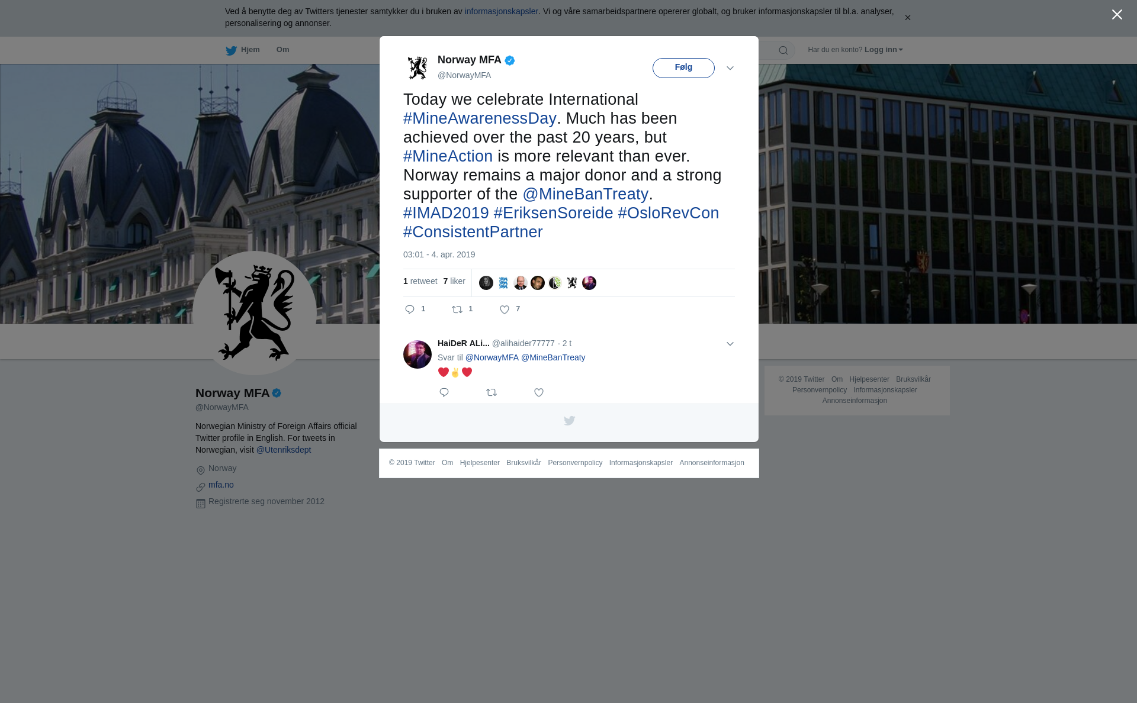Close the tweet overlay

tap(1117, 15)
